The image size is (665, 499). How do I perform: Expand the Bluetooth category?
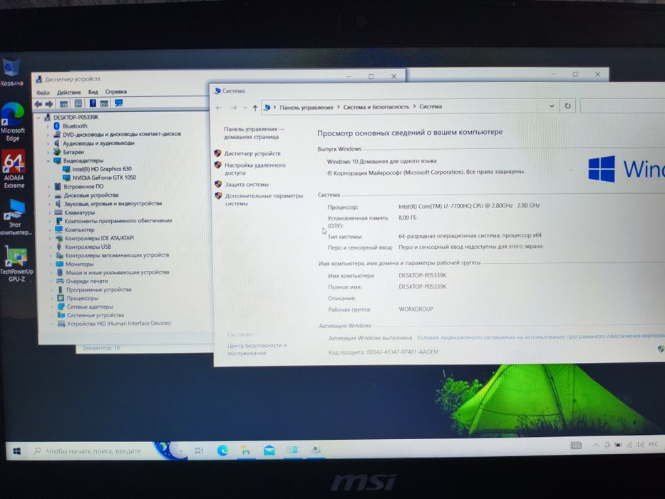click(x=48, y=126)
